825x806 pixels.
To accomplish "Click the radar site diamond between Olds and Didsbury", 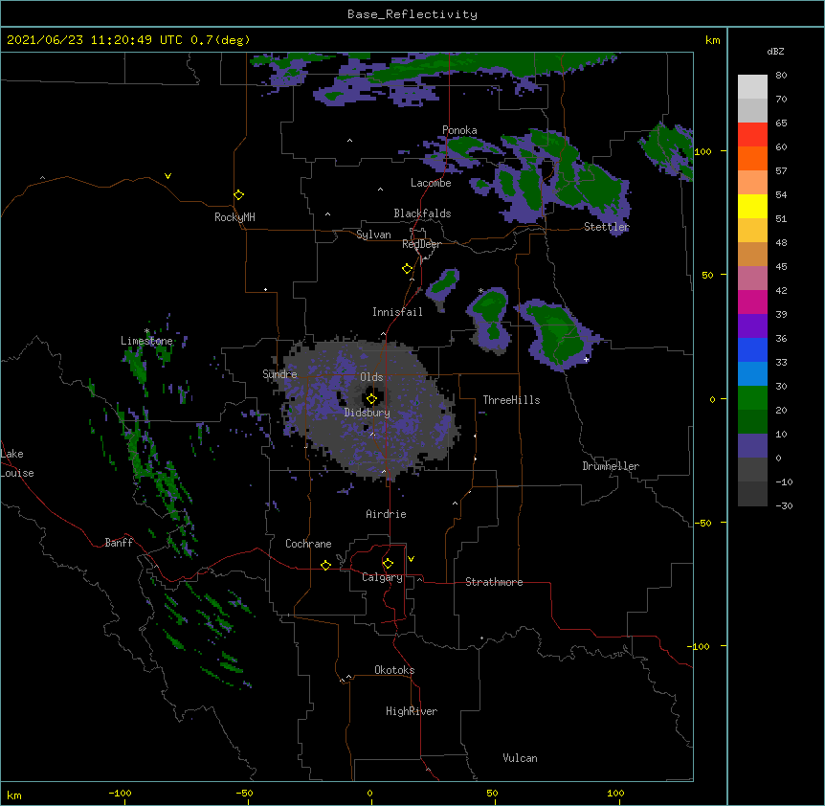I will point(371,399).
